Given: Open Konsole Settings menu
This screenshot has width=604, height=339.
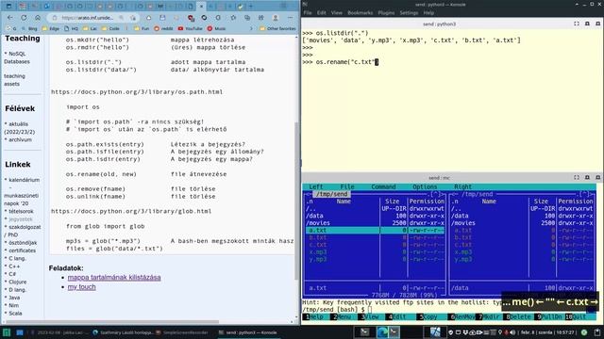Looking at the screenshot, I should [x=409, y=12].
